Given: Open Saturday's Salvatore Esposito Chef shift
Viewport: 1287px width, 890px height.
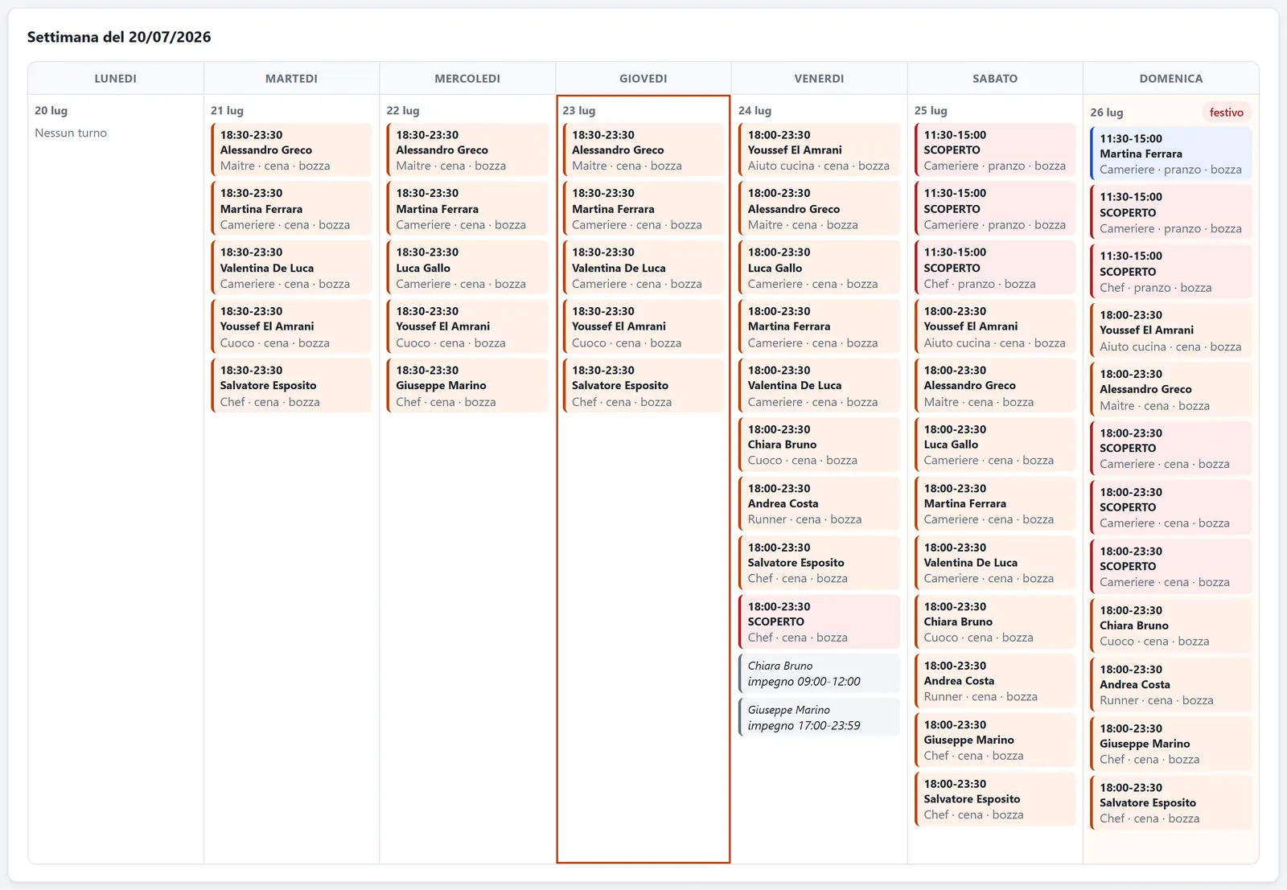Looking at the screenshot, I should pyautogui.click(x=995, y=799).
